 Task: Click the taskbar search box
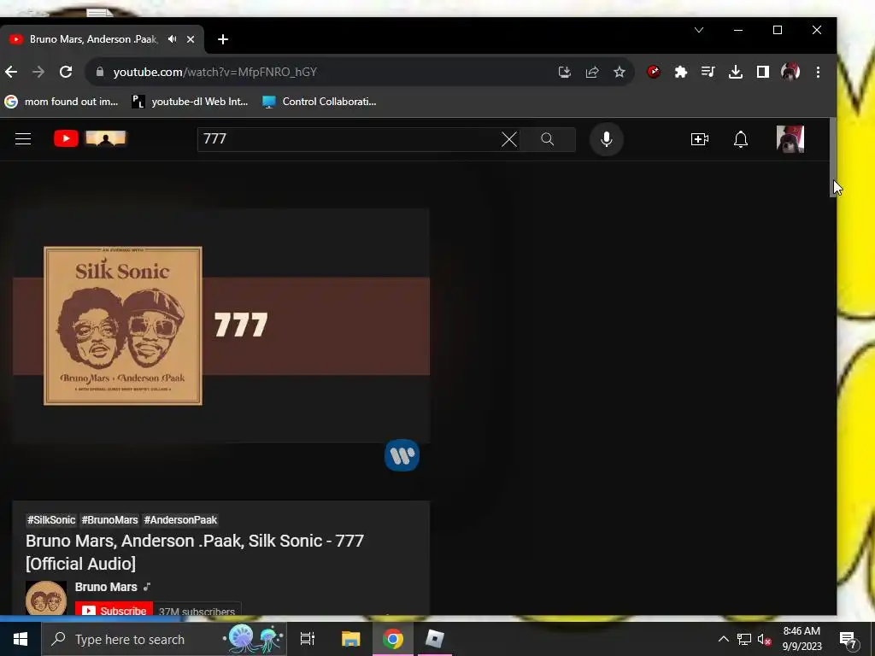tap(164, 639)
